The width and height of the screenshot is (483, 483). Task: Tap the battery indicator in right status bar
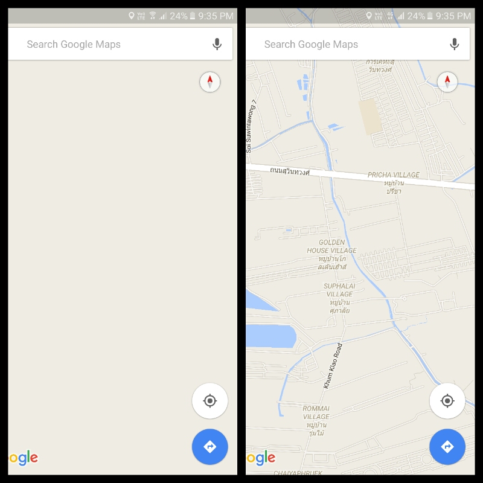click(x=430, y=16)
